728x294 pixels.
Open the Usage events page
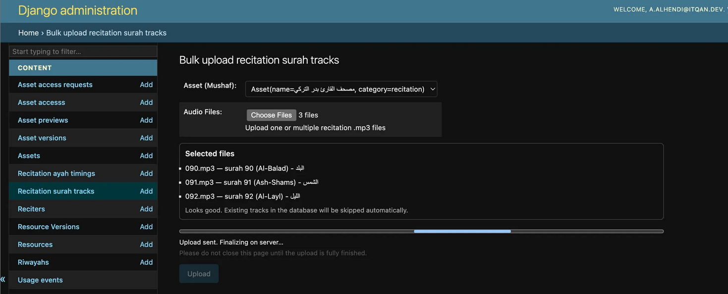click(x=40, y=280)
